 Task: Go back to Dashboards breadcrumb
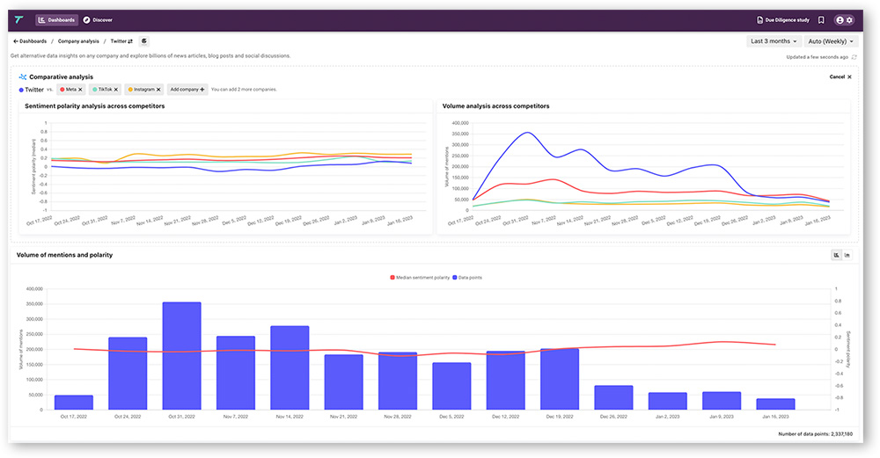tap(30, 41)
